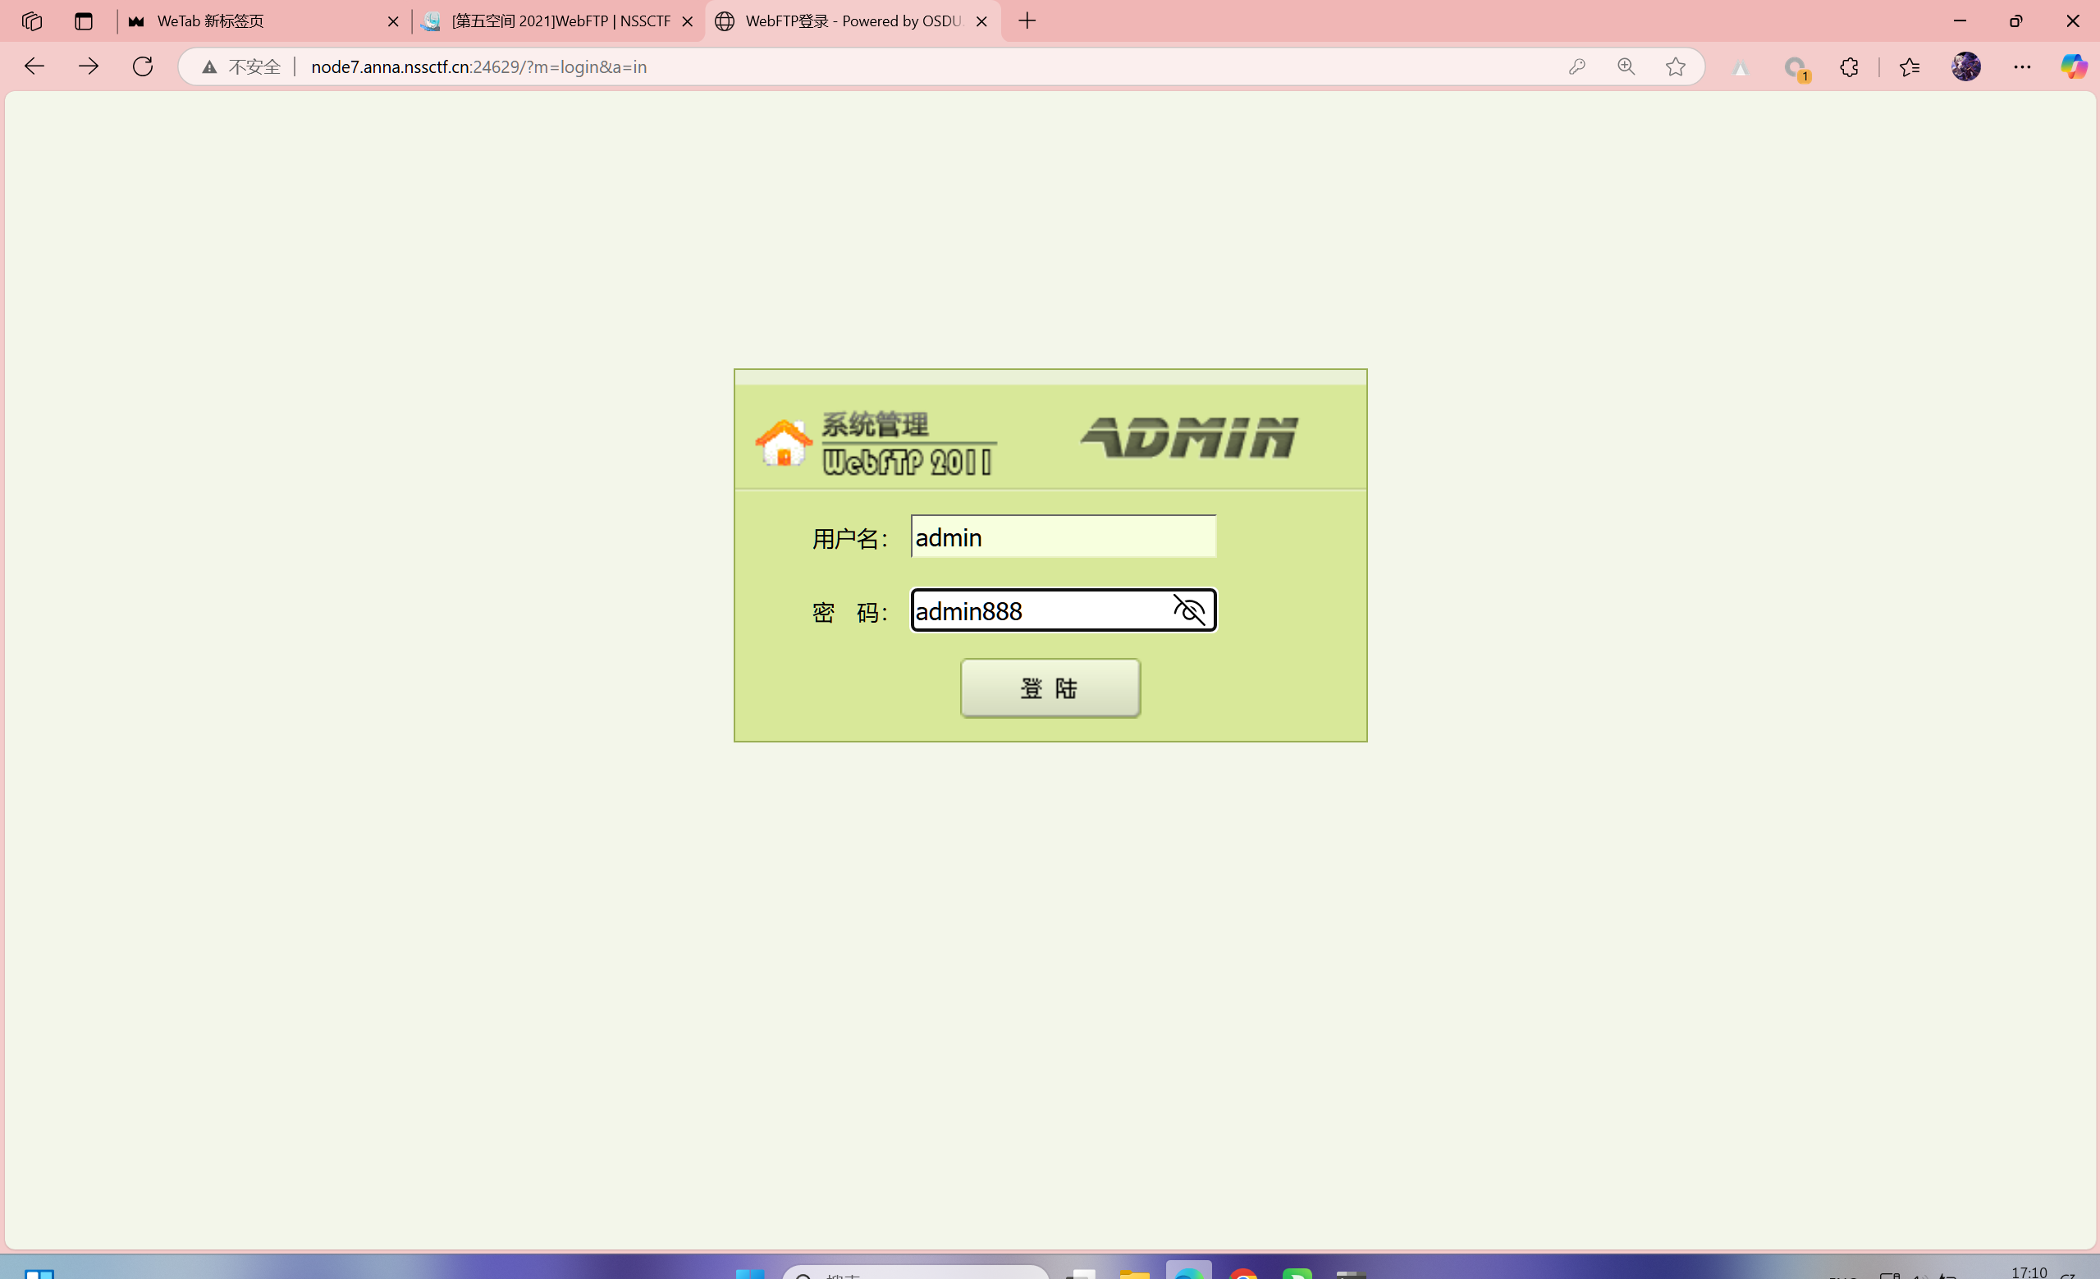This screenshot has height=1279, width=2100.
Task: Go forward to next page
Action: (89, 66)
